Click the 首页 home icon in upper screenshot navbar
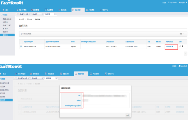Image resolution: width=188 pixels, height=120 pixels. (3, 10)
